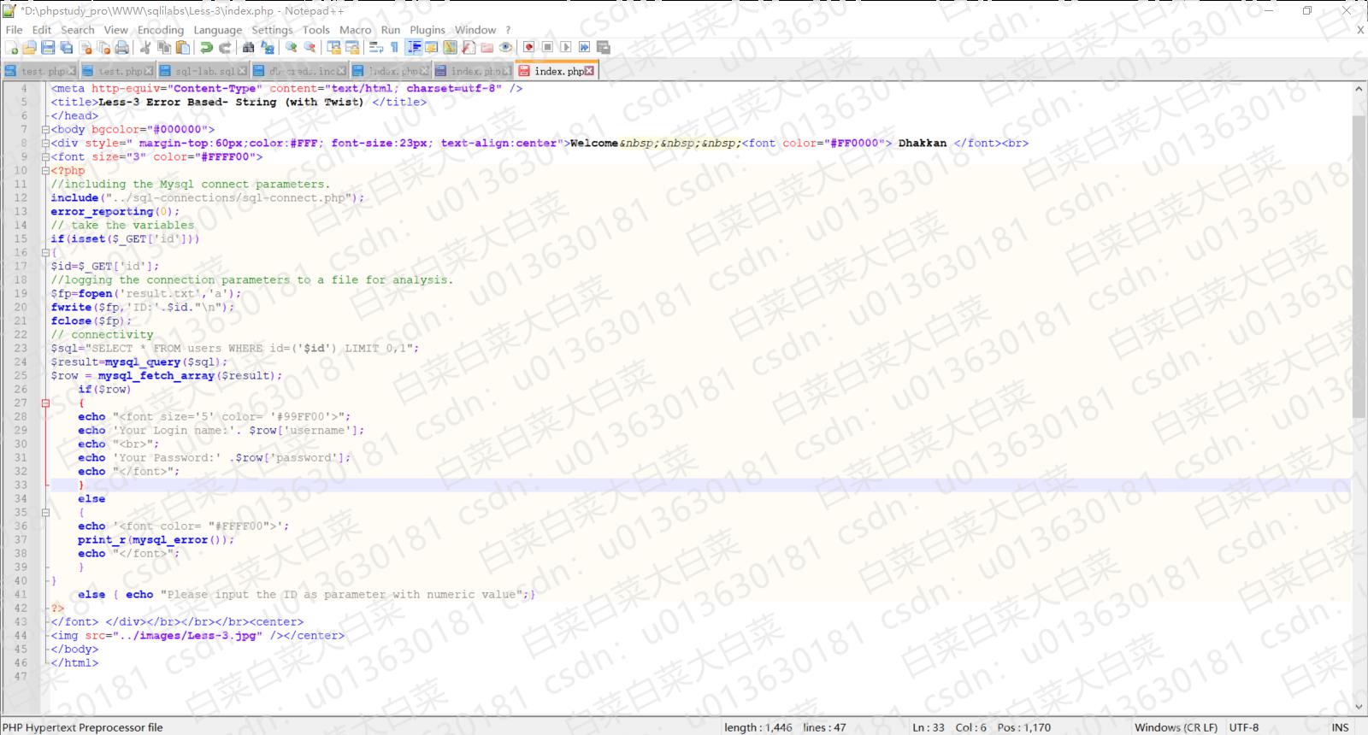Switch to the sql-lab.sql tab
This screenshot has width=1368, height=735.
pyautogui.click(x=204, y=71)
